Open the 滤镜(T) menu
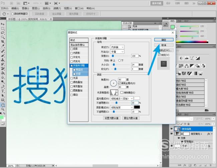This screenshot has width=217, height=168. tap(57, 8)
